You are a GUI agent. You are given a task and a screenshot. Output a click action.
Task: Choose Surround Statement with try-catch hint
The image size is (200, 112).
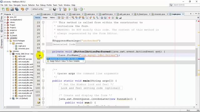[65, 59]
